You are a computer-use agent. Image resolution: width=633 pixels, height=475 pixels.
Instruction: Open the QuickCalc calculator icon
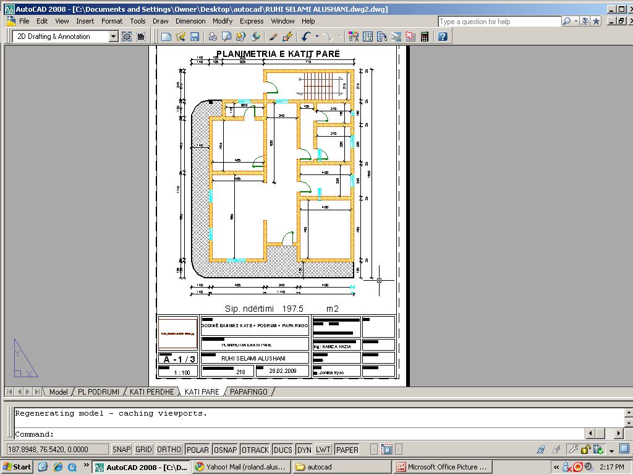(425, 36)
